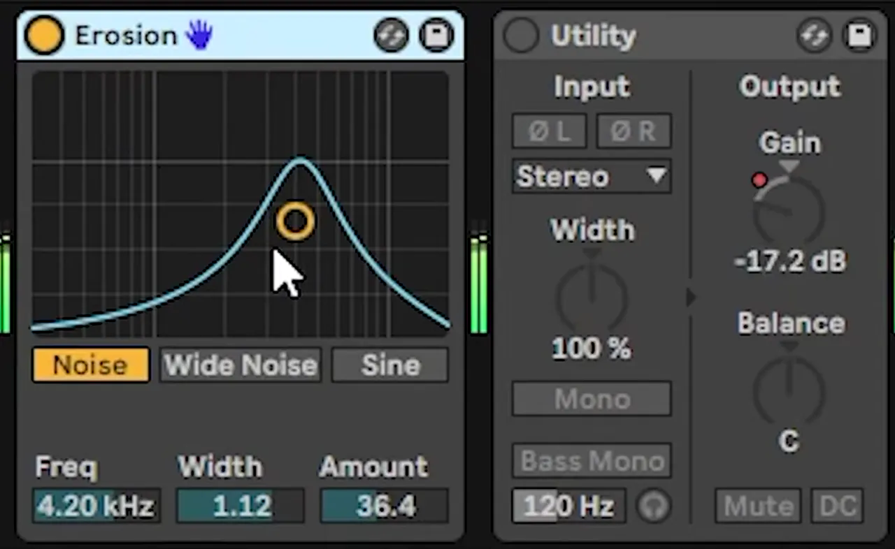
Task: Click Bass Mono frequency 120 Hz field
Action: coord(568,506)
